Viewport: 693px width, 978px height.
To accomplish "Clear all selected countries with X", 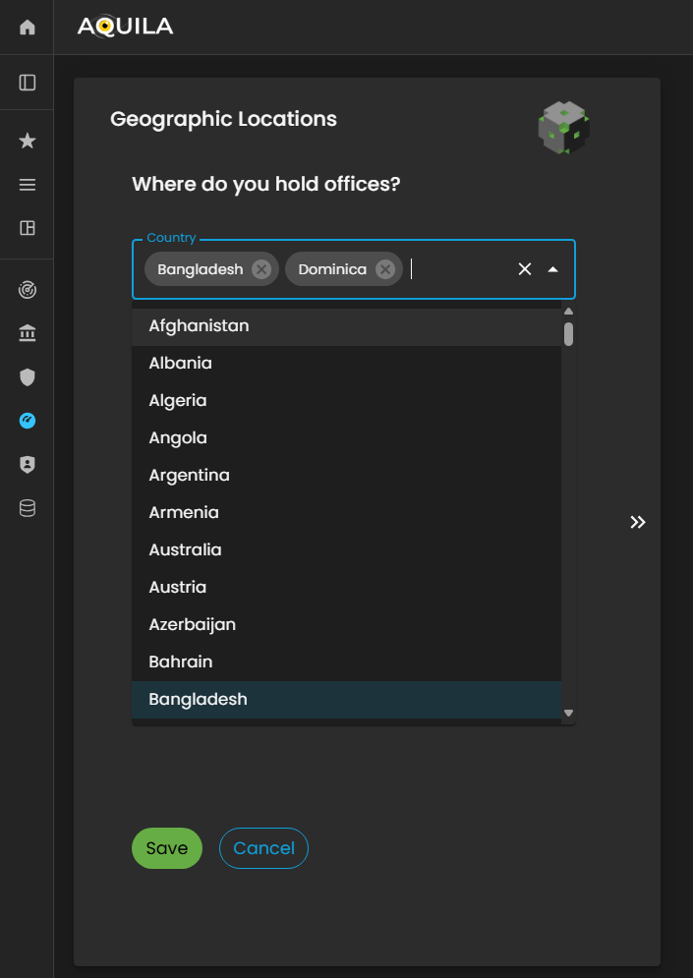I will [525, 269].
